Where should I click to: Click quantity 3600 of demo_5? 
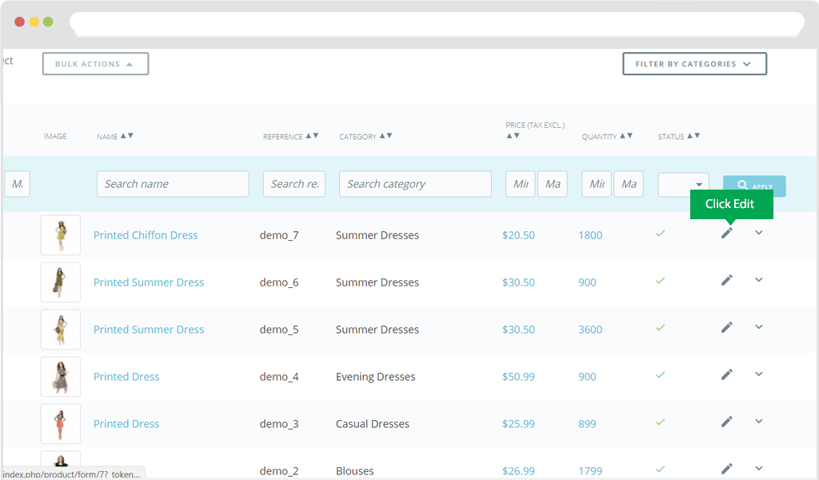(x=590, y=330)
